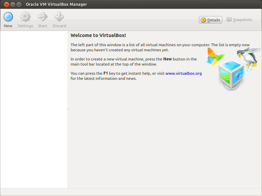The width and height of the screenshot is (262, 196).
Task: Click the Welcome to VirtualBox! heading
Action: 98,35
